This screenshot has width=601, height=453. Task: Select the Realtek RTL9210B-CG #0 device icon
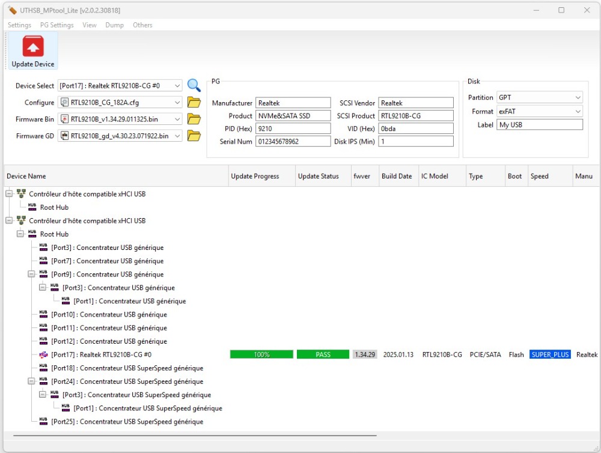pos(43,354)
